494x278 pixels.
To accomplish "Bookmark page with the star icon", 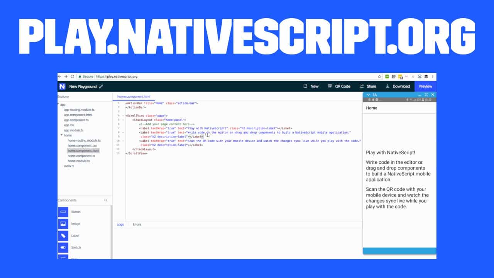I will (379, 76).
